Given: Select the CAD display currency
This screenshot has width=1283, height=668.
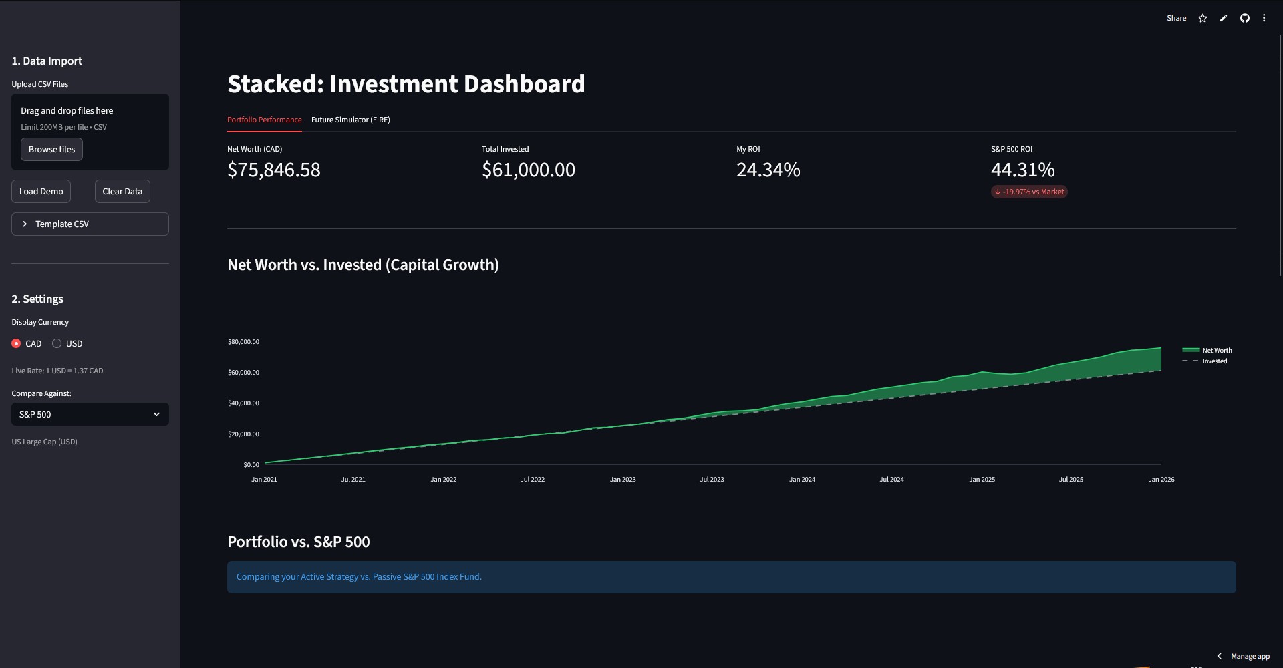Looking at the screenshot, I should (17, 343).
